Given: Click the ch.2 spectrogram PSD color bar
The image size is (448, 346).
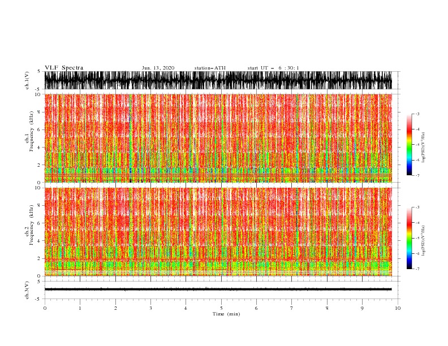Looking at the screenshot, I should click(x=409, y=238).
